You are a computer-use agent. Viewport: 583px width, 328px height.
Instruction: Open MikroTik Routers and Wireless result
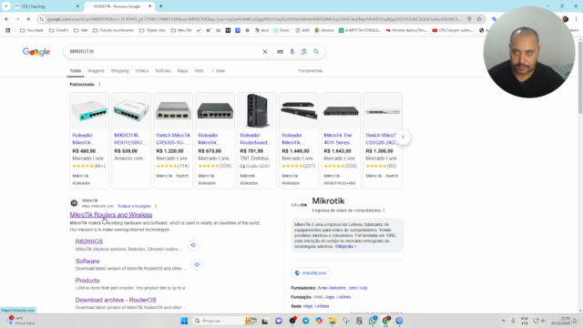tap(111, 215)
